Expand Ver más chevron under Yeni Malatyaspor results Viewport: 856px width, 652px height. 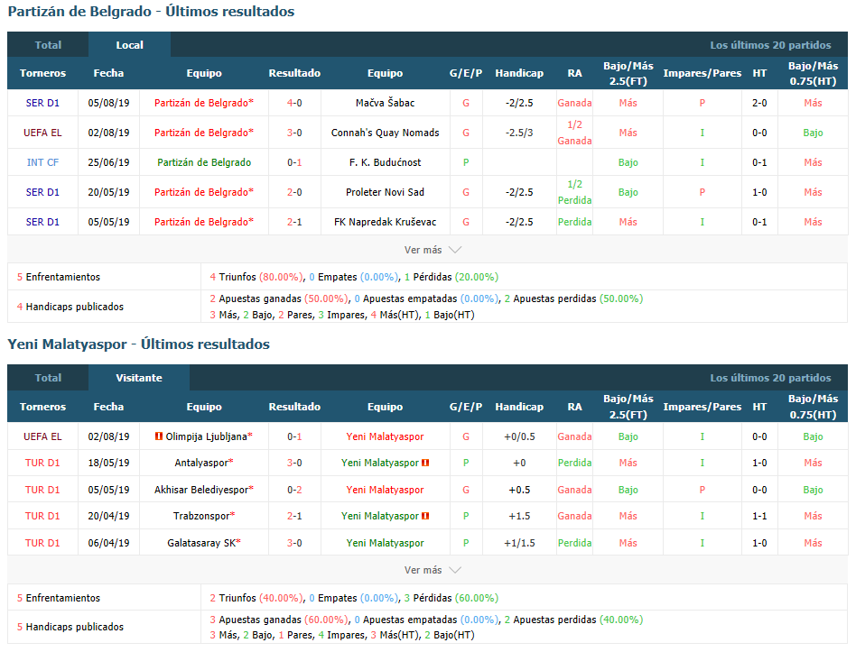point(455,570)
